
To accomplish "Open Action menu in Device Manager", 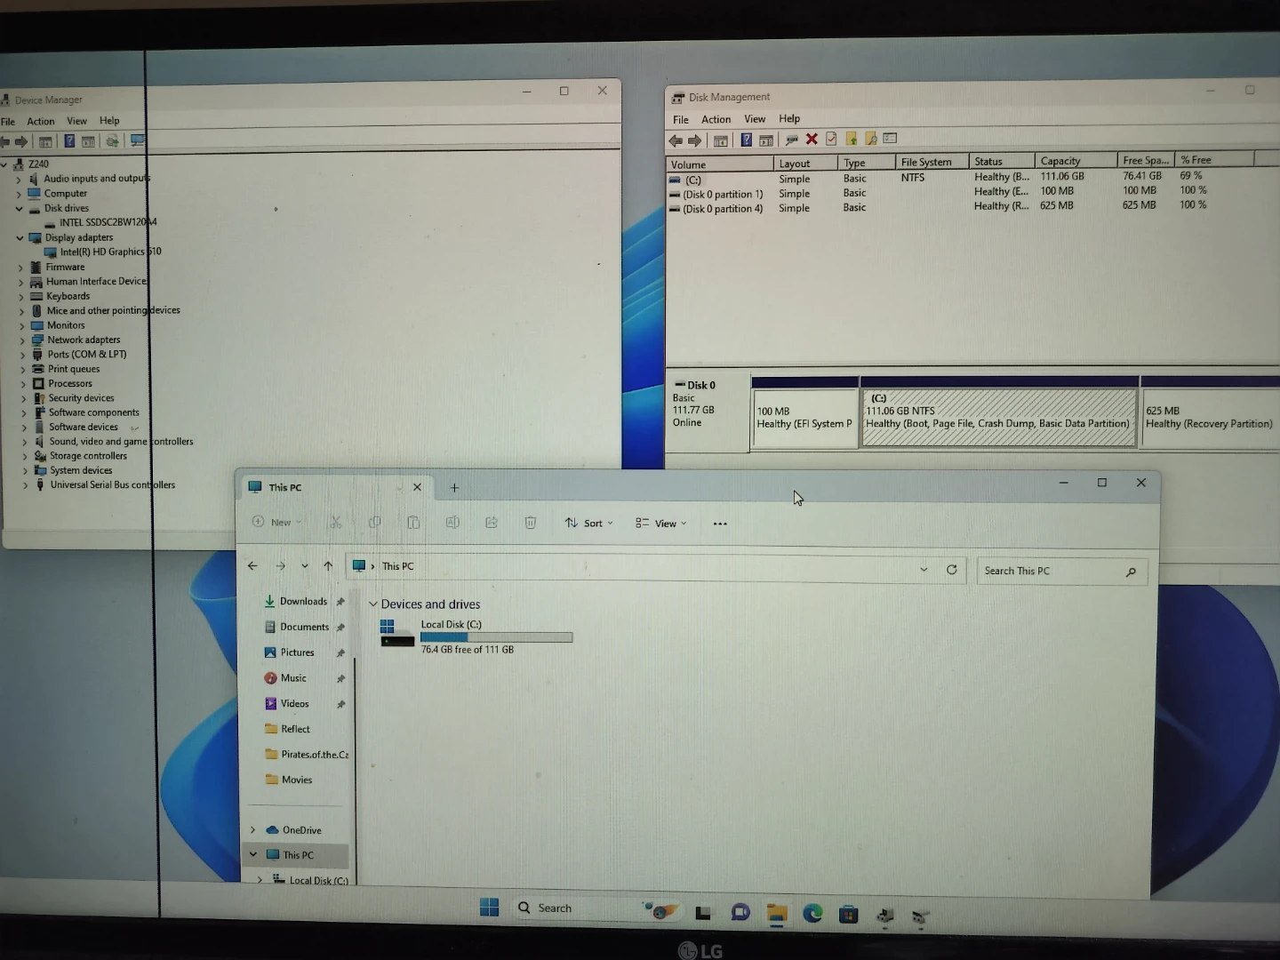I will tap(40, 122).
